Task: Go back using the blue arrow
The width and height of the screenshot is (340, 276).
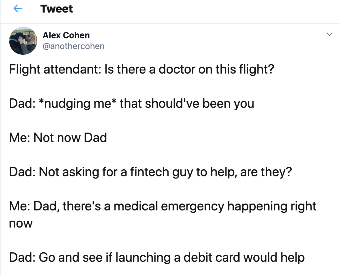Action: (x=18, y=9)
